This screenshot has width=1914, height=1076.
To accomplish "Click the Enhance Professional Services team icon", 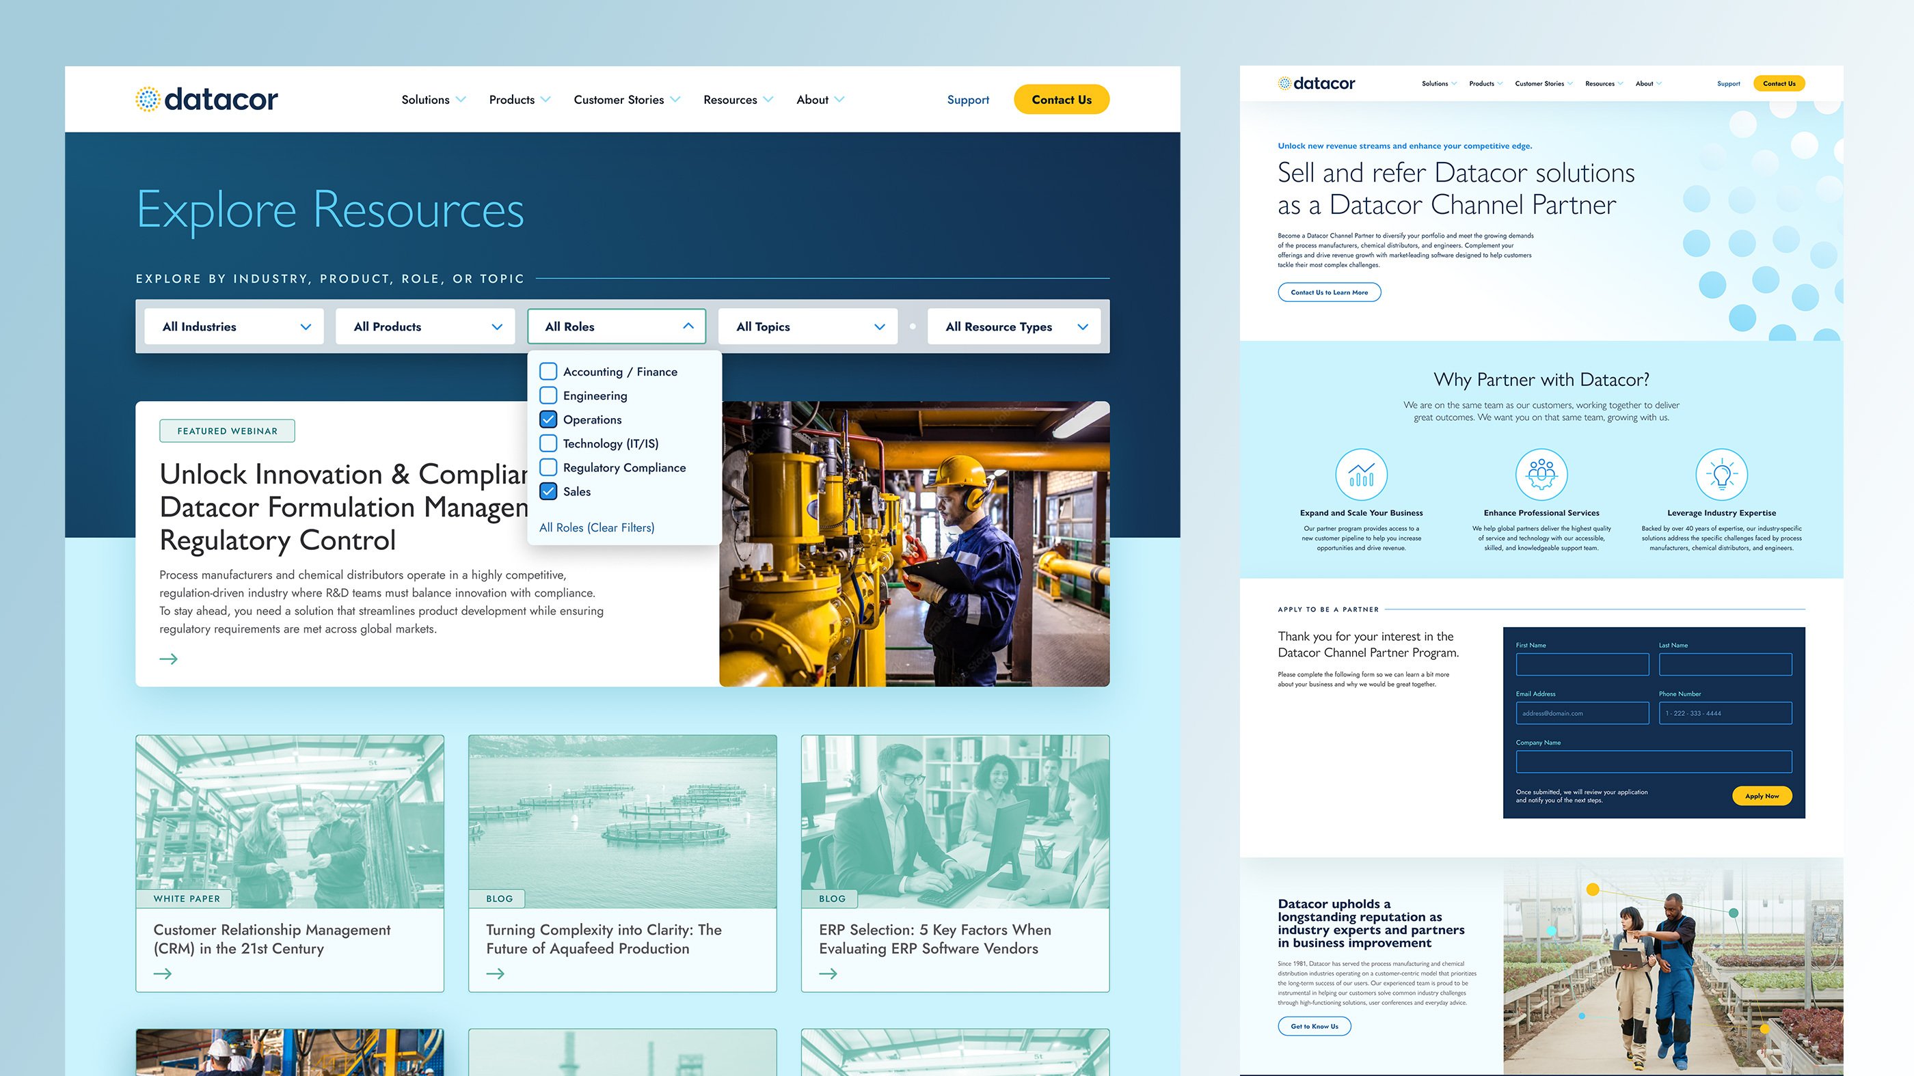I will pyautogui.click(x=1541, y=475).
